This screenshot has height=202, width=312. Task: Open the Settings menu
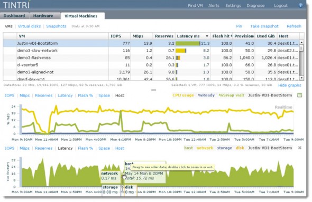[233, 6]
